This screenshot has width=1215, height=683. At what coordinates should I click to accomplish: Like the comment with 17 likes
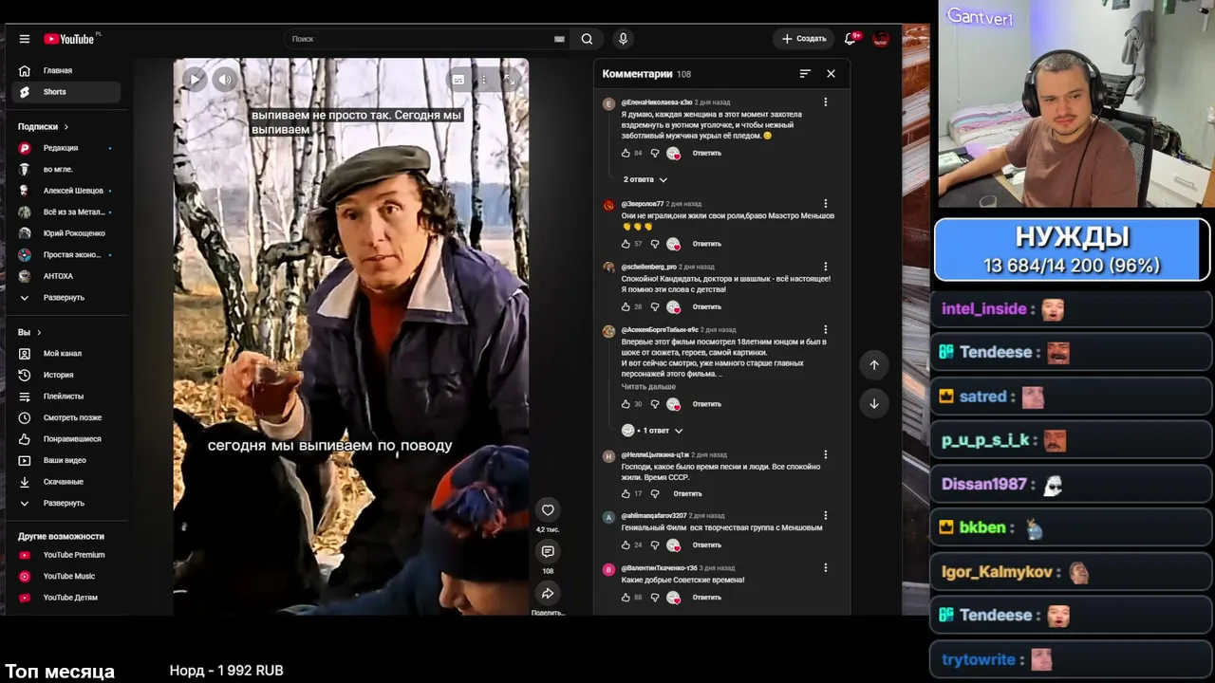[x=626, y=494]
